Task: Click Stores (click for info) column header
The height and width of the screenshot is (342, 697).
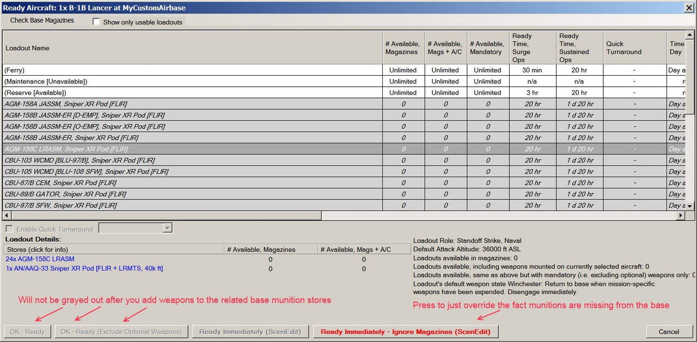Action: [114, 249]
